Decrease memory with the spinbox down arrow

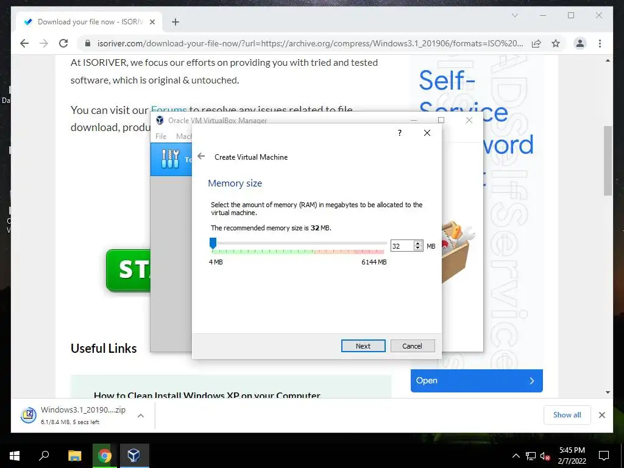coord(418,249)
